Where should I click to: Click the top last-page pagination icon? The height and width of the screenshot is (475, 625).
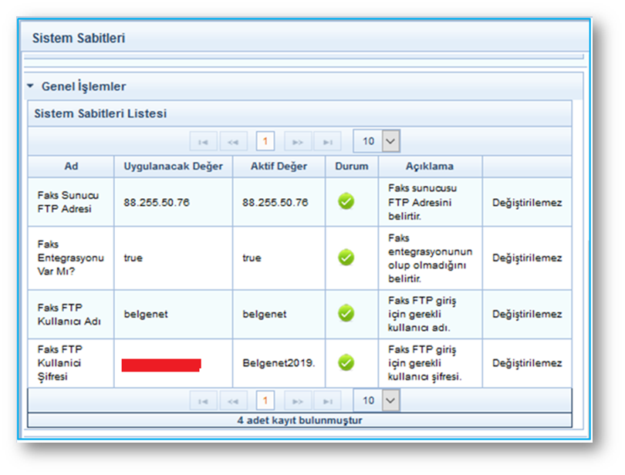328,142
